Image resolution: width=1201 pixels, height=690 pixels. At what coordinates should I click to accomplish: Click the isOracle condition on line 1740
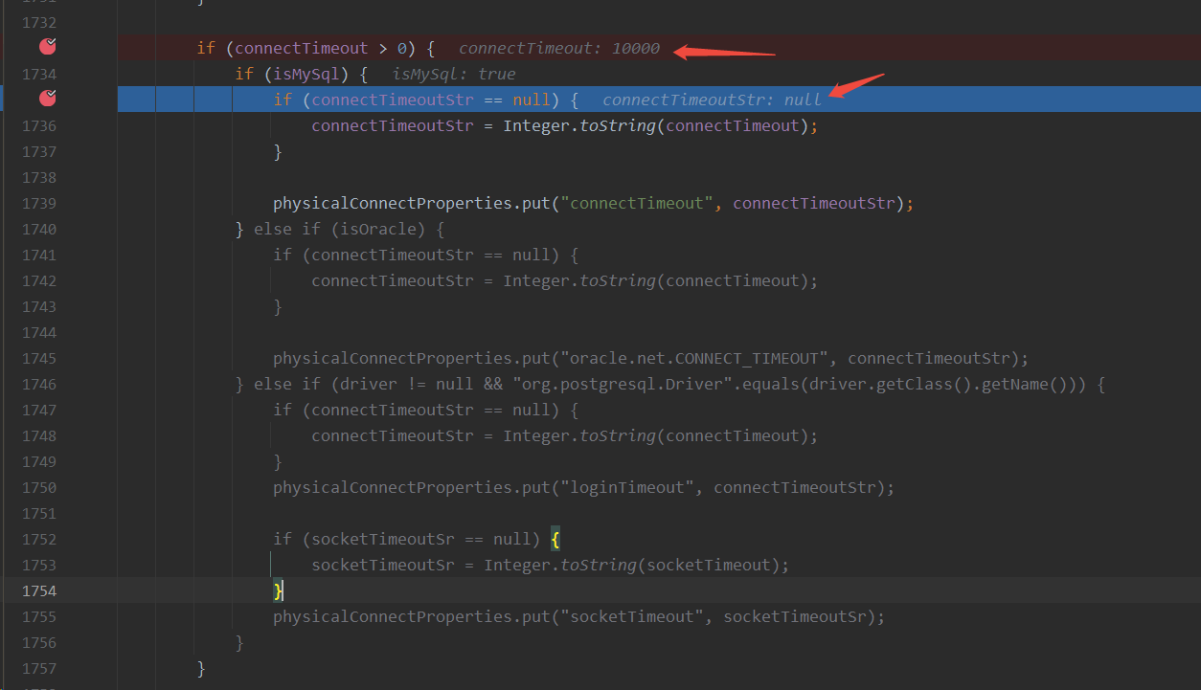pos(378,229)
